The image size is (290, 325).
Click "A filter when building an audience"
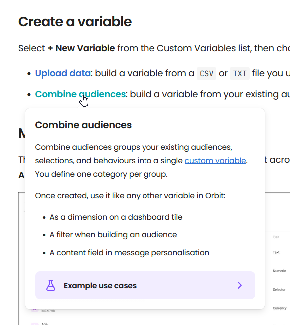113,235
